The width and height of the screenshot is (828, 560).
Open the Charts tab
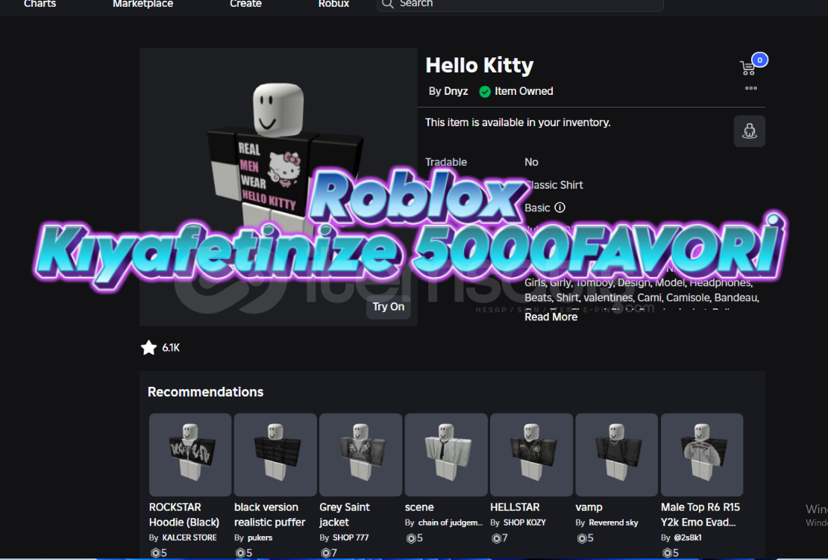pyautogui.click(x=40, y=4)
